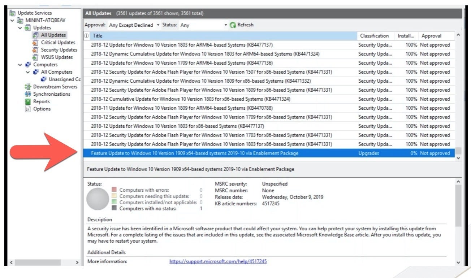This screenshot has height=278, width=471.
Task: Select Security Updates in the tree
Action: click(59, 50)
